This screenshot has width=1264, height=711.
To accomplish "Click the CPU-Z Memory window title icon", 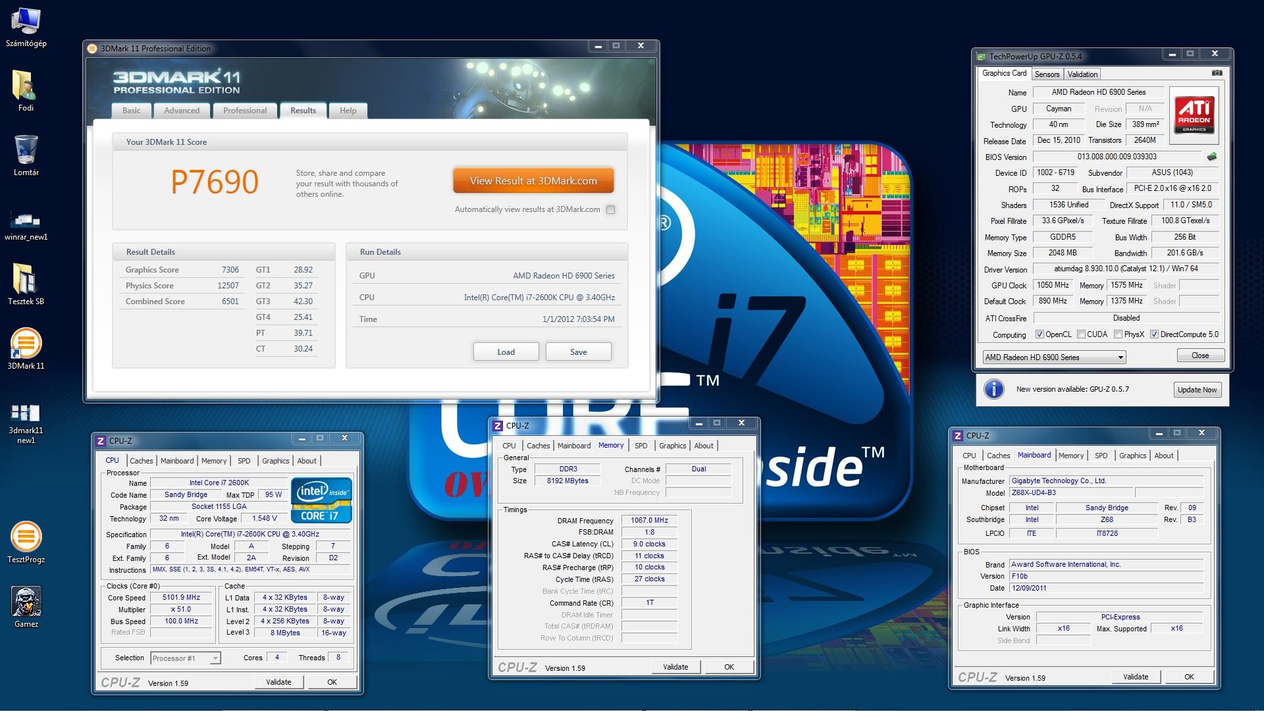I will (x=498, y=425).
